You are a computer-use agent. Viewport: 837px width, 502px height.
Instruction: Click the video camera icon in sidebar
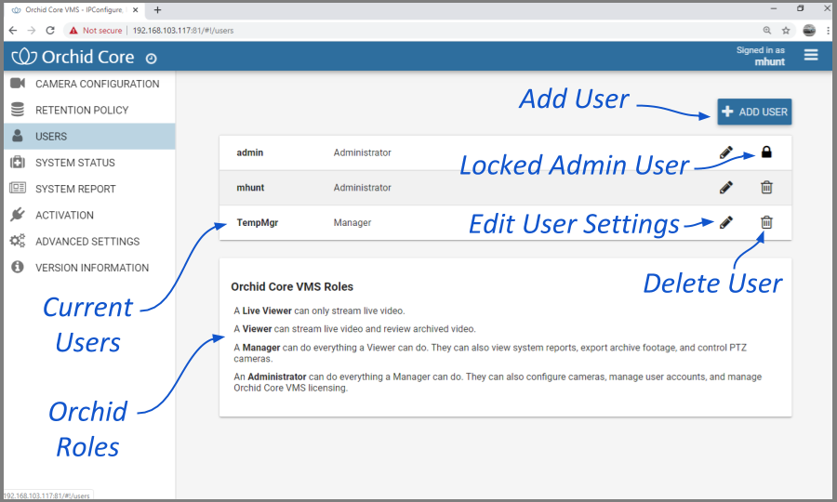(18, 84)
